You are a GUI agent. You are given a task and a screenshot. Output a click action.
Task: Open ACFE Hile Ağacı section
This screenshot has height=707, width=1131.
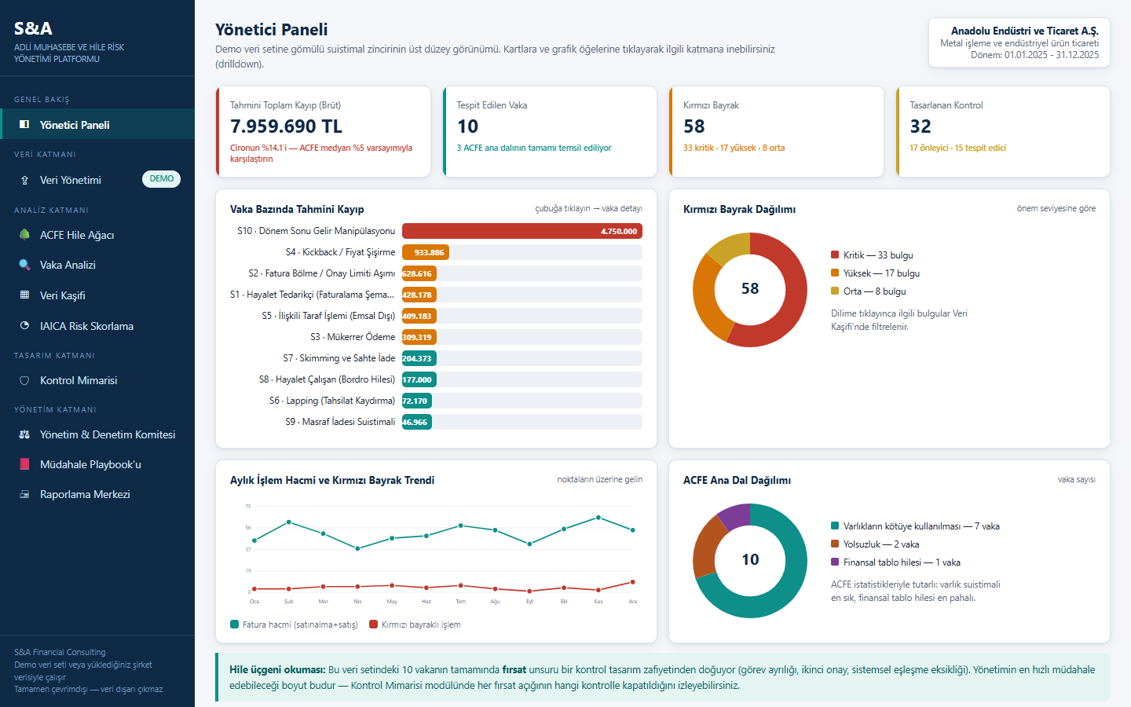pos(97,234)
